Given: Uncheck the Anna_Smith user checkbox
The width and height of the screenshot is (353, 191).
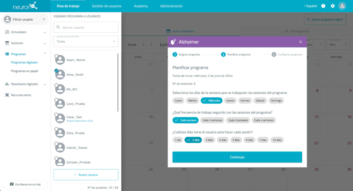Looking at the screenshot, I should (x=56, y=71).
